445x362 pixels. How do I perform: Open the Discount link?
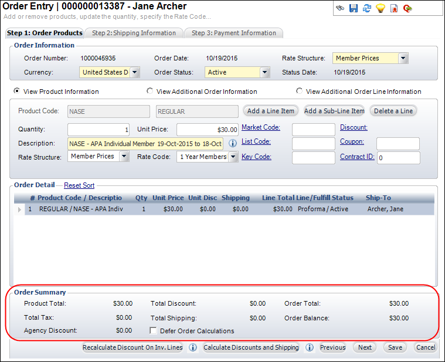tap(354, 127)
